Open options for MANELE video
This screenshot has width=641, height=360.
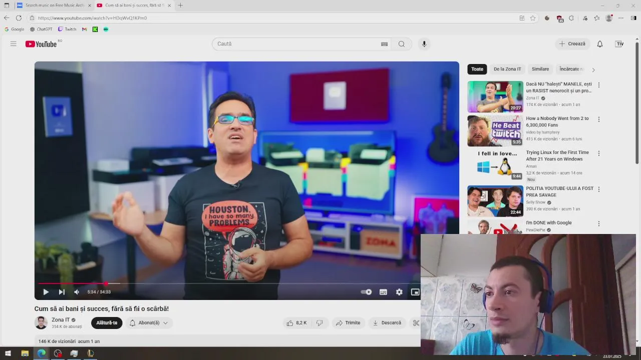598,85
